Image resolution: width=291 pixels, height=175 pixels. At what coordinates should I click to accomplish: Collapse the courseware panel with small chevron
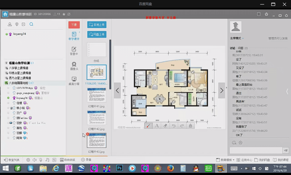pos(79,32)
